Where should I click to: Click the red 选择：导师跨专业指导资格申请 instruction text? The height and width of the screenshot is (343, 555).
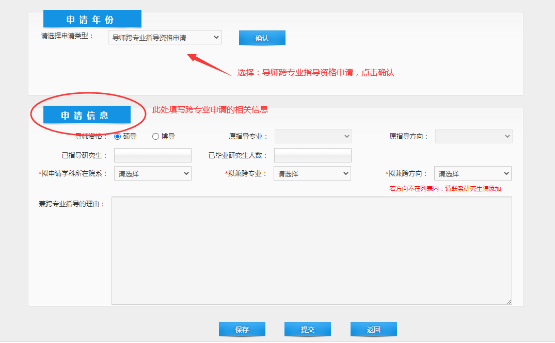315,73
